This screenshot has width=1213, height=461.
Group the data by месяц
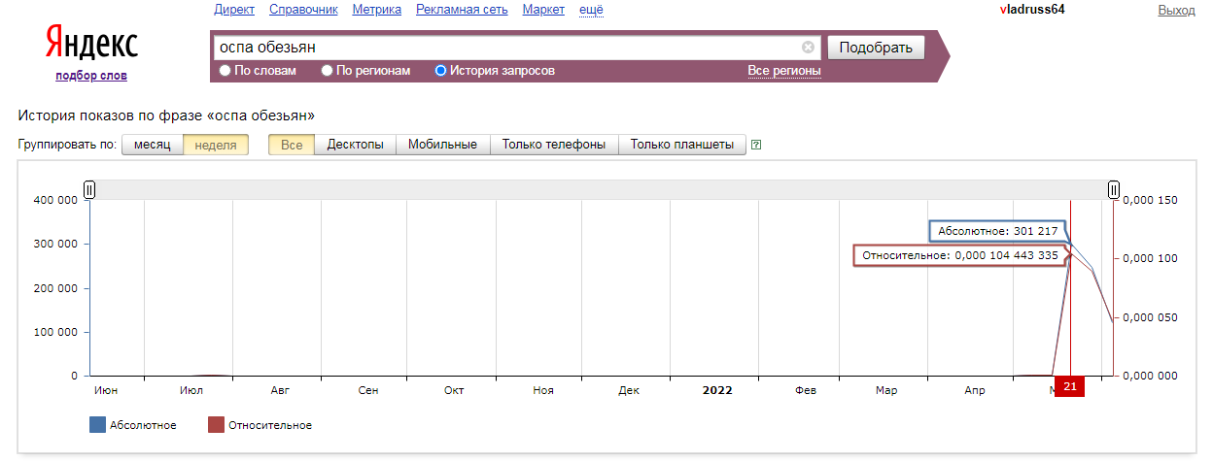tap(153, 145)
